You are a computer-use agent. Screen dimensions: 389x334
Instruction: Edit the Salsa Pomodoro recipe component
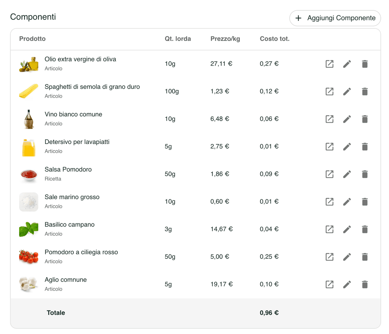[x=347, y=174]
